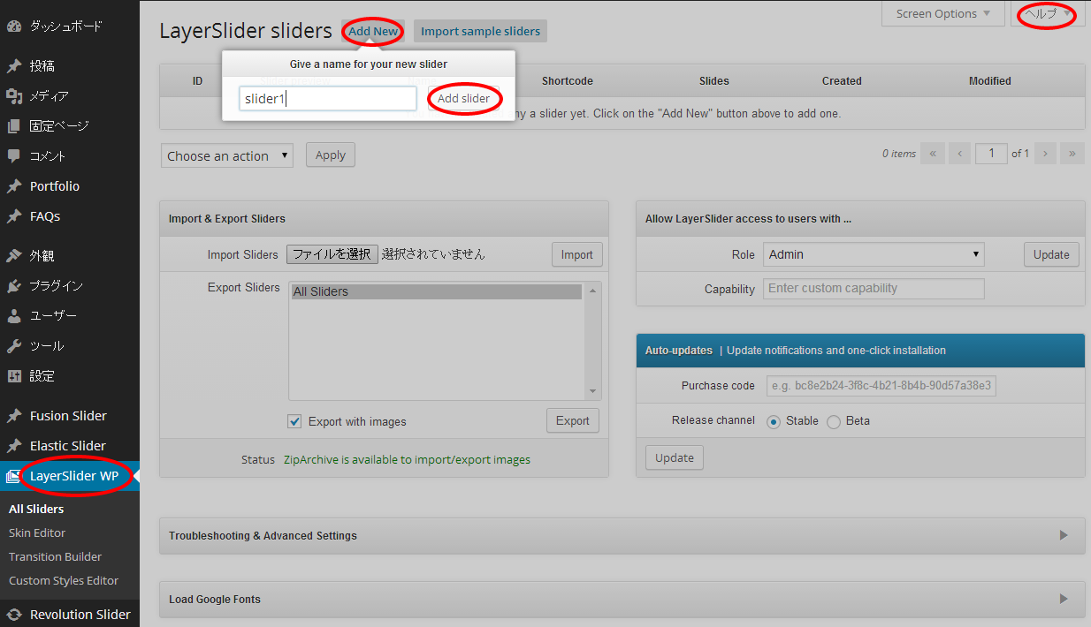
Task: Expand the Load Google Fonts panel
Action: tap(1064, 599)
